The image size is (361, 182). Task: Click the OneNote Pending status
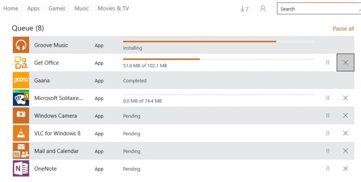coord(132,169)
